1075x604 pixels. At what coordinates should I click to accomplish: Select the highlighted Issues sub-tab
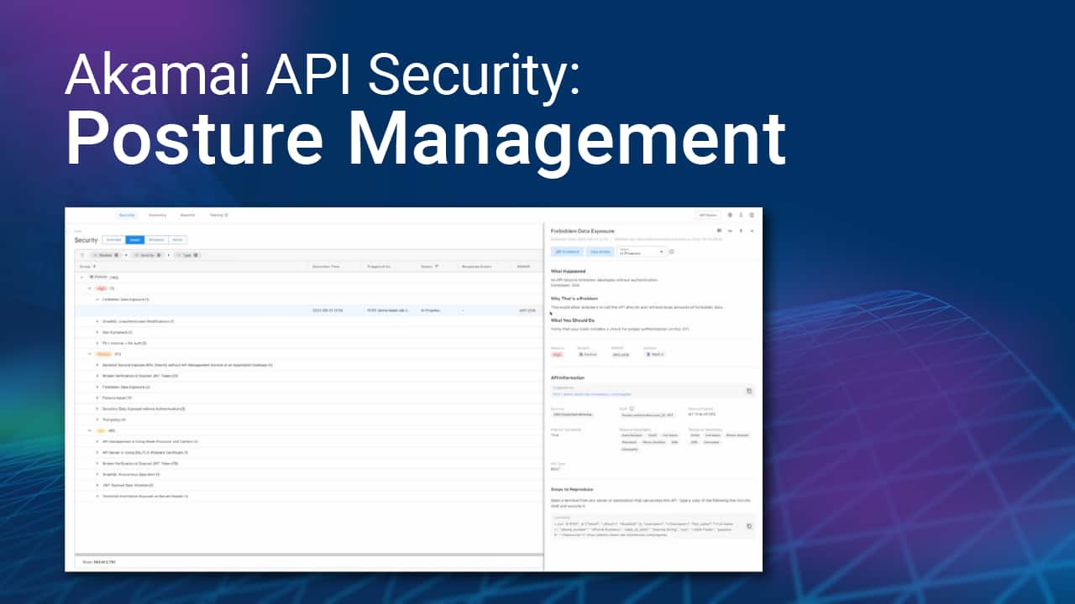coord(134,240)
